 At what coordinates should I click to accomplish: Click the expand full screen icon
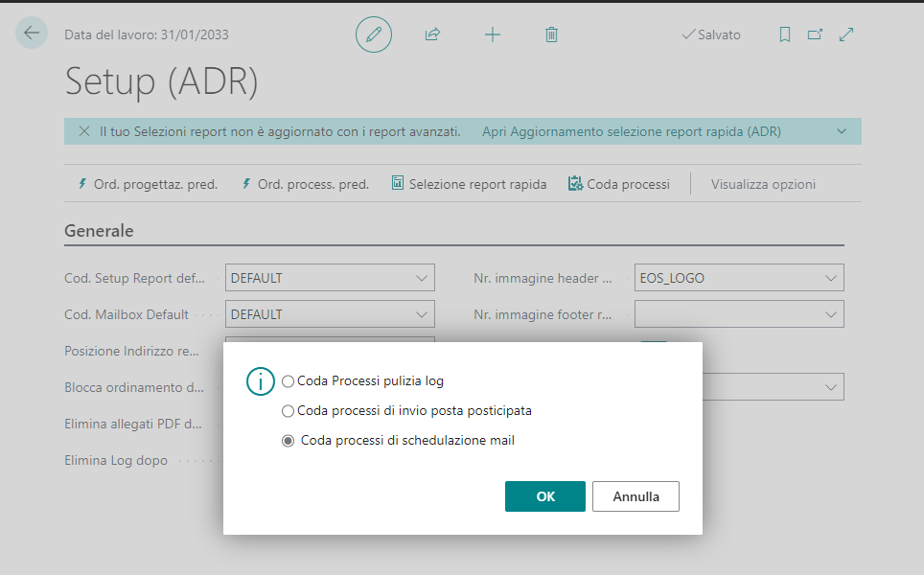pyautogui.click(x=846, y=34)
